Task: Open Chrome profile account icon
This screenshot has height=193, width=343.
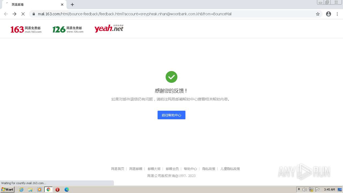Action: pyautogui.click(x=329, y=14)
